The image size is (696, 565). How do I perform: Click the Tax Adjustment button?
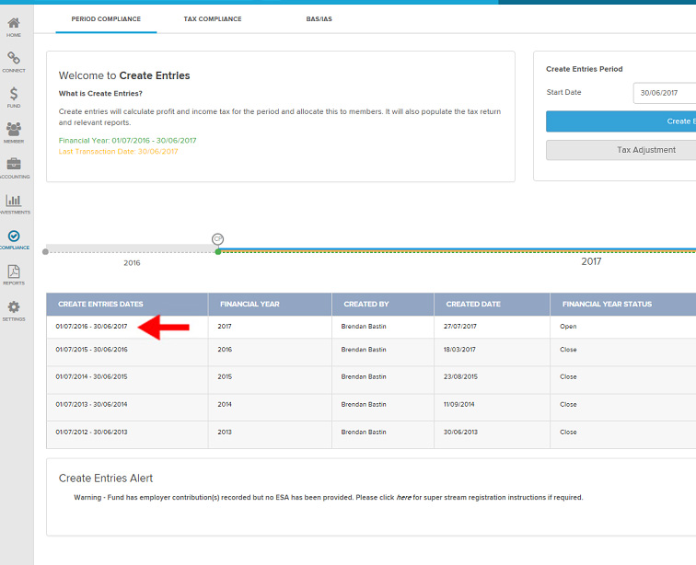click(621, 150)
